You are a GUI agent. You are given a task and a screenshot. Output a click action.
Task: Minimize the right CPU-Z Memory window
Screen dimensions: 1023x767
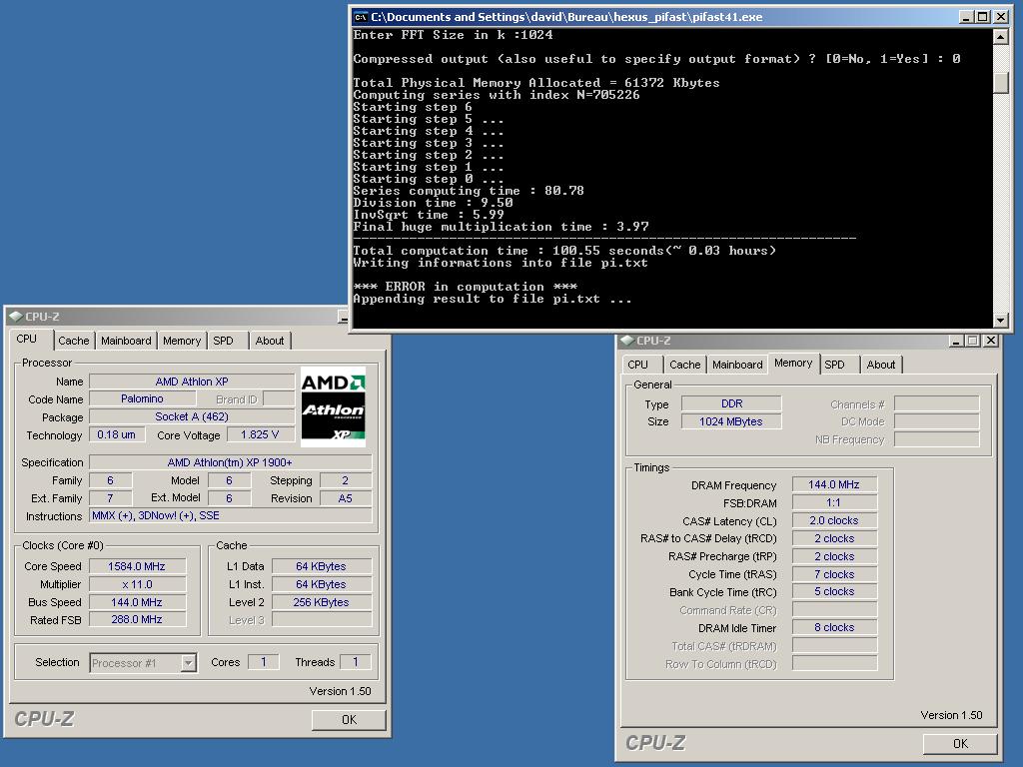pos(956,341)
